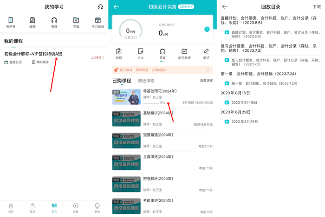Select 学习 bottom tab
Viewport: 325px width, 217px height.
[x=54, y=208]
